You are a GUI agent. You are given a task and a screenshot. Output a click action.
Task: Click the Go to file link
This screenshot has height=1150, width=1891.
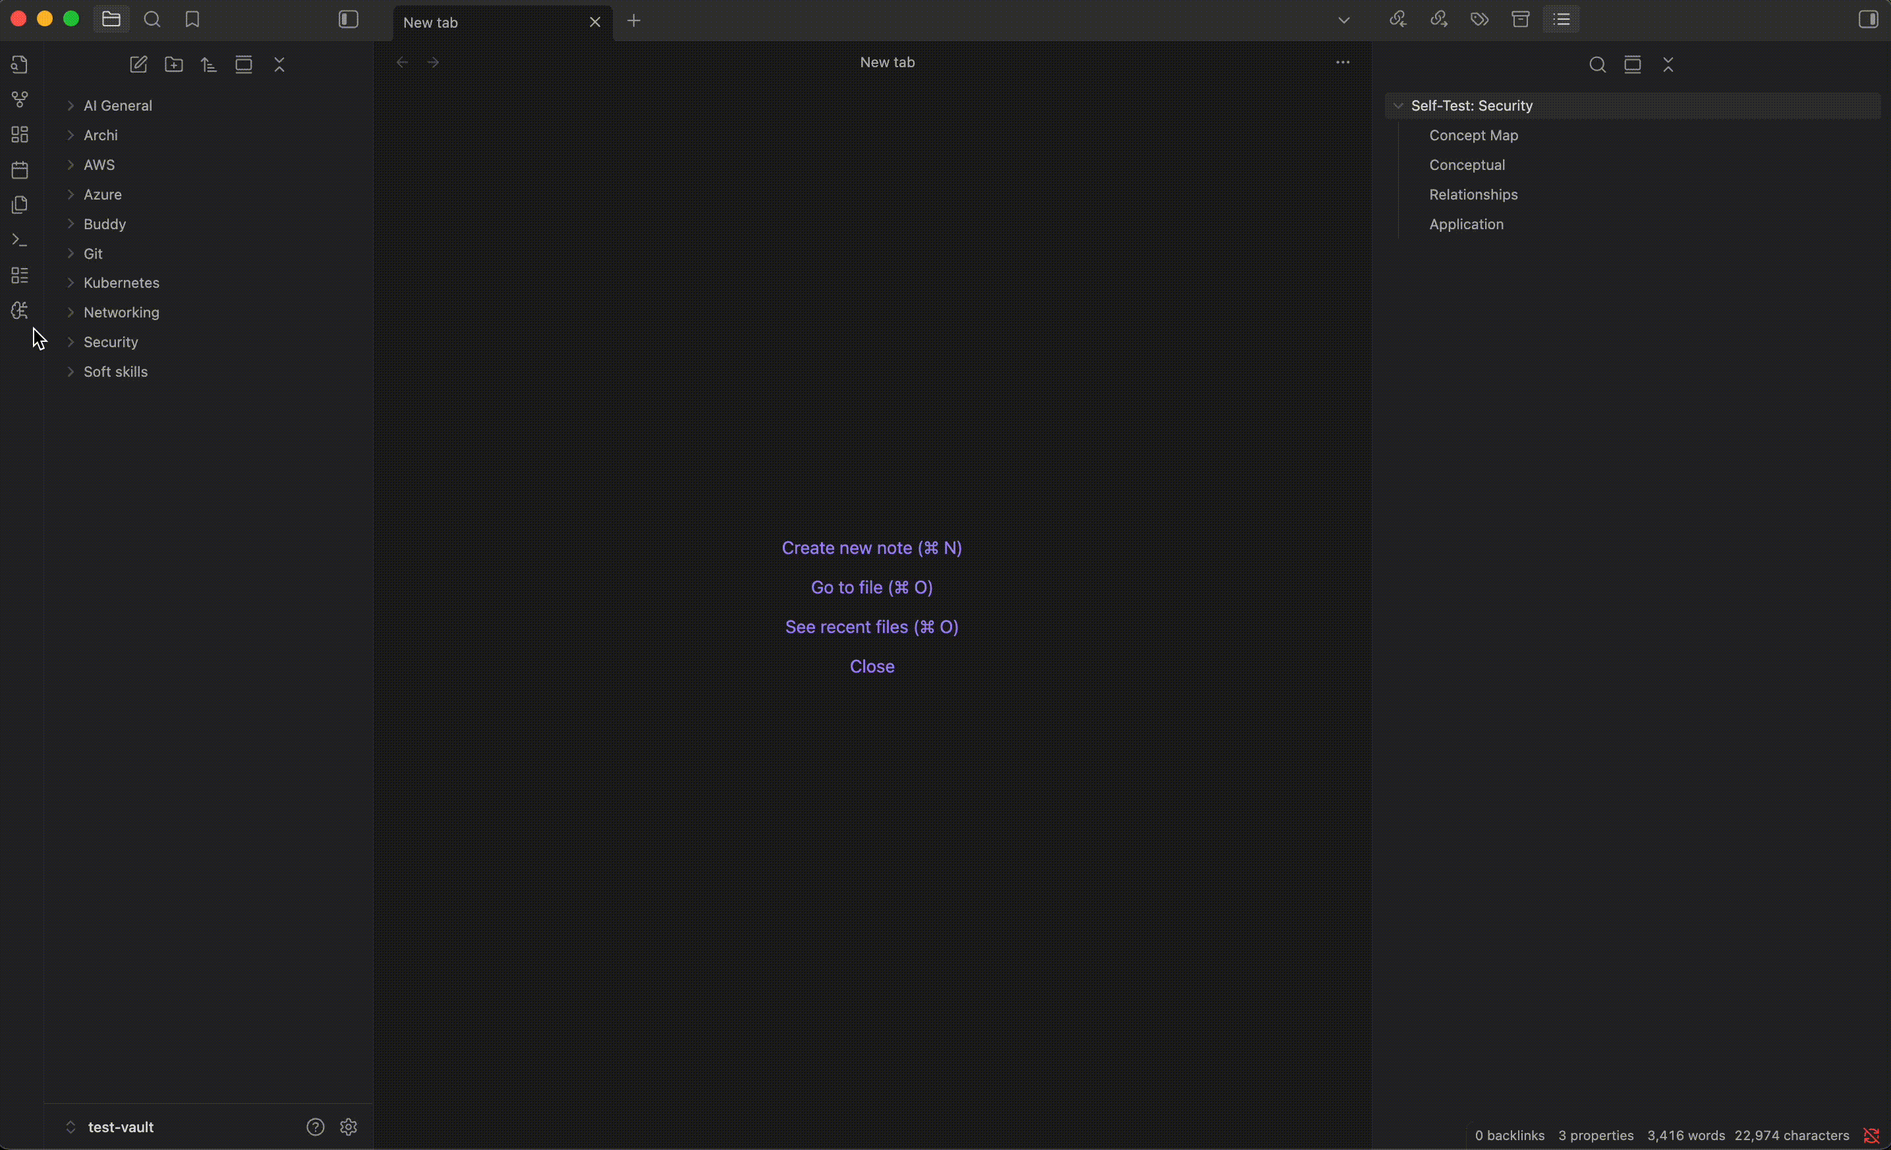(x=872, y=588)
